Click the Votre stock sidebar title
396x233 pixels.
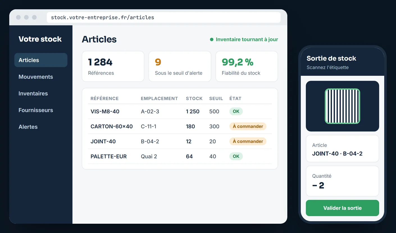[40, 39]
